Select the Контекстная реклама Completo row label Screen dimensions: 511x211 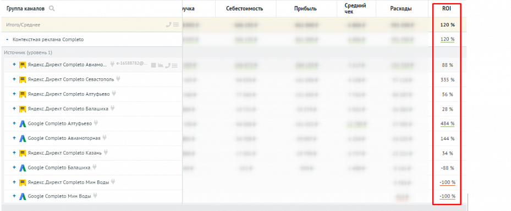coord(48,39)
